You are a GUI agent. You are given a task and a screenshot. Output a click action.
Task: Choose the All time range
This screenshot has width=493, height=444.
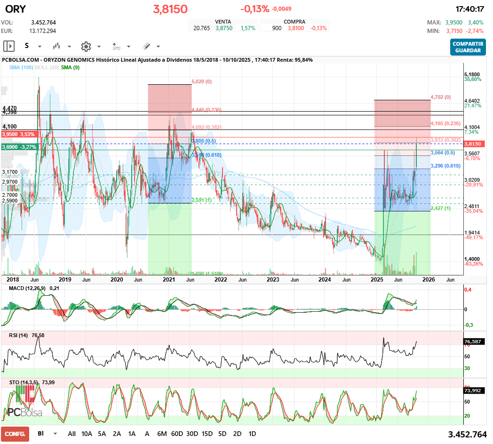(x=72, y=434)
